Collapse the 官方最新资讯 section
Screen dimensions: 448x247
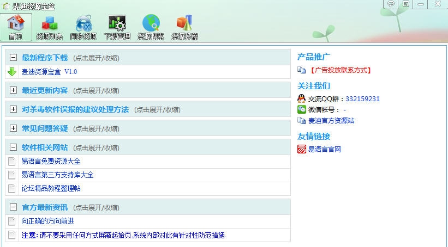coord(13,207)
